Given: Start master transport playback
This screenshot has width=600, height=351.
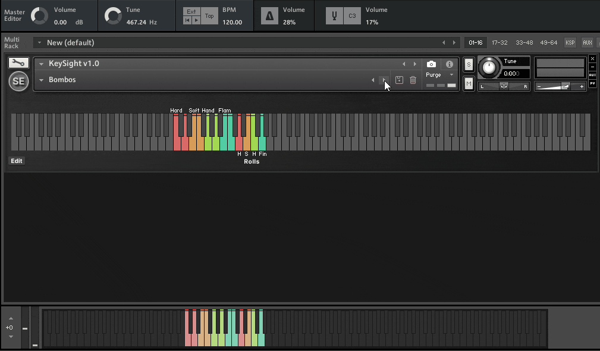Looking at the screenshot, I should pyautogui.click(x=196, y=20).
